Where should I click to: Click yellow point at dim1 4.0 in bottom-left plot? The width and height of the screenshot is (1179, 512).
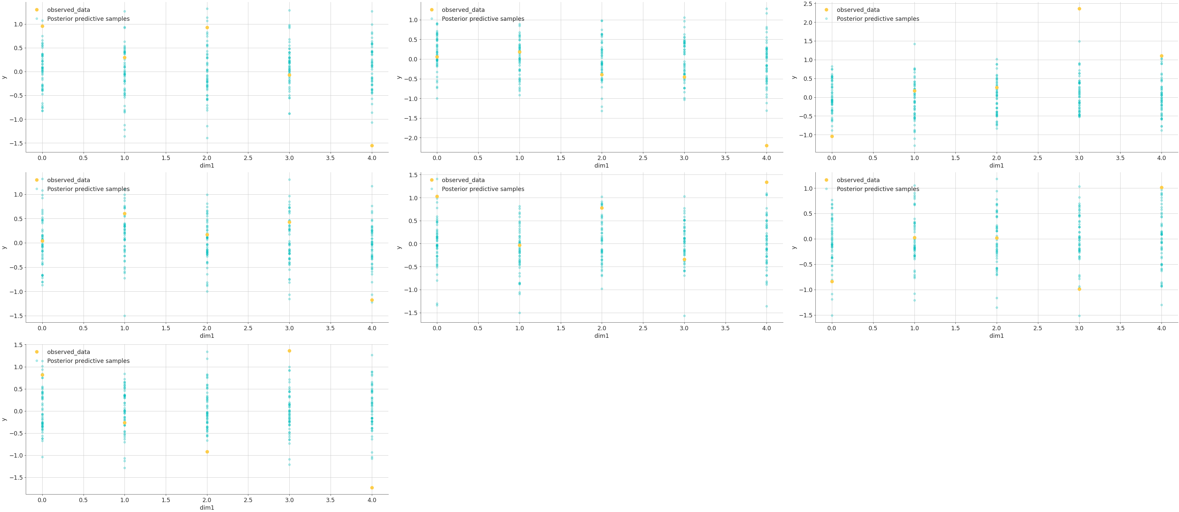[x=372, y=488]
